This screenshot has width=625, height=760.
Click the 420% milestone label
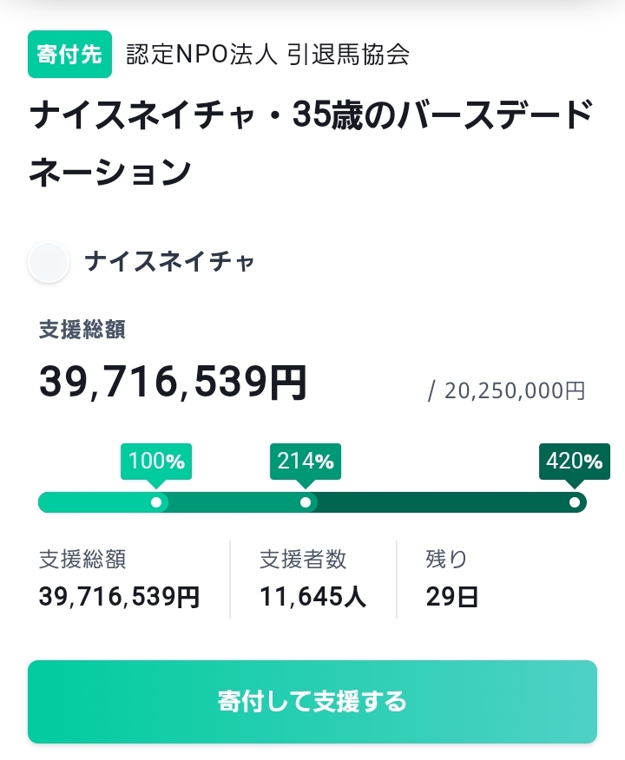[x=575, y=462]
